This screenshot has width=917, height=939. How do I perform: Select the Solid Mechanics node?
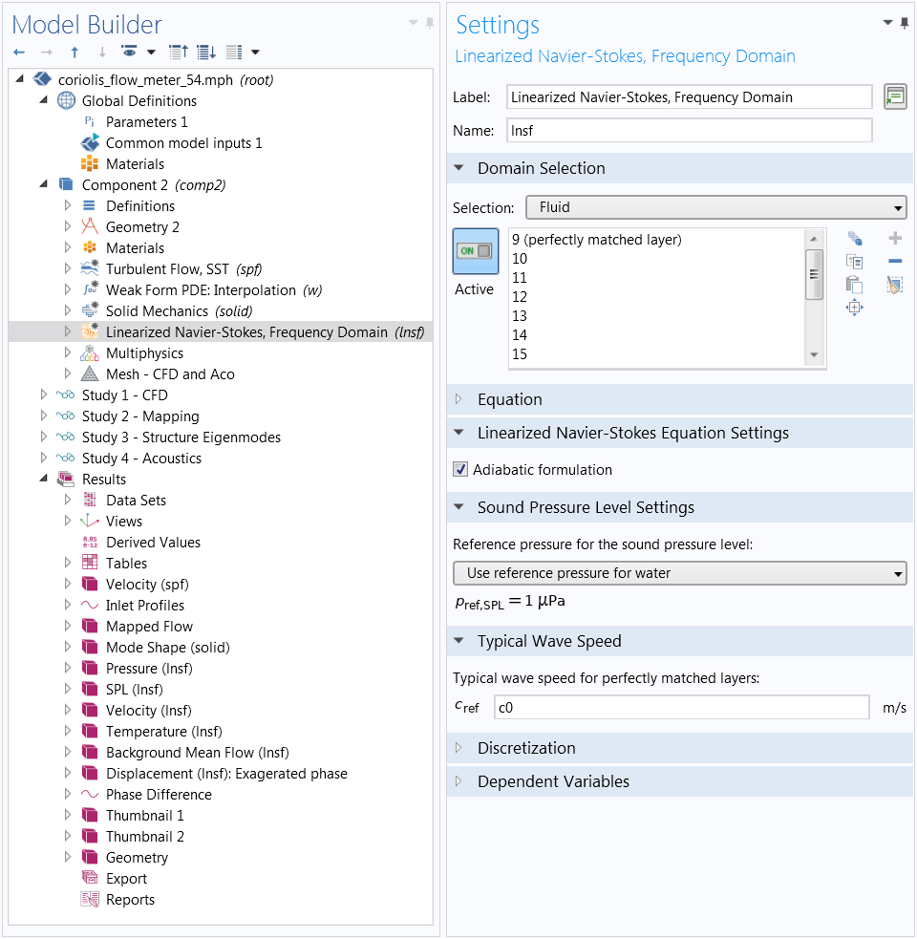coord(157,311)
